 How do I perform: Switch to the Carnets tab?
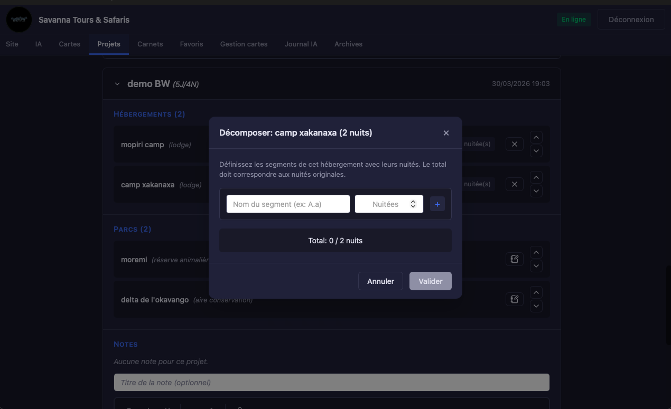(150, 44)
